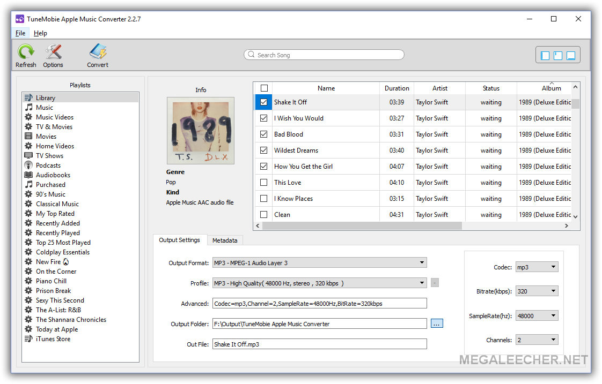This screenshot has width=602, height=384.
Task: Start conversion with the Convert icon
Action: coord(98,52)
